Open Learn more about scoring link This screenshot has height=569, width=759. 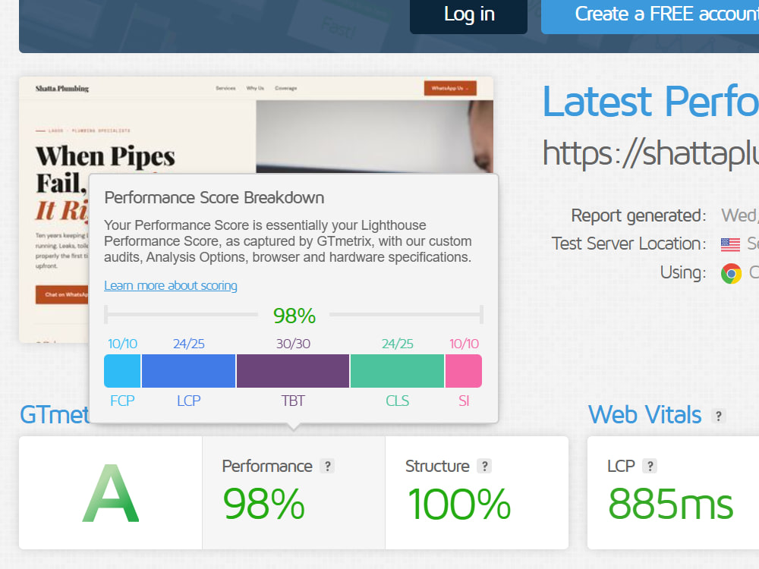coord(170,285)
